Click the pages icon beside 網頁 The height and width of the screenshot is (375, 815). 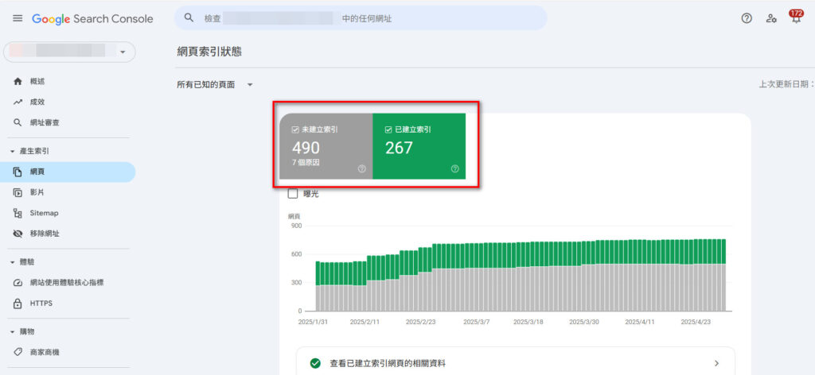pyautogui.click(x=18, y=172)
